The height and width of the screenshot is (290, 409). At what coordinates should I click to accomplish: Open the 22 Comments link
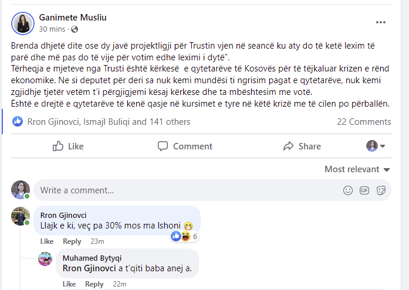364,122
